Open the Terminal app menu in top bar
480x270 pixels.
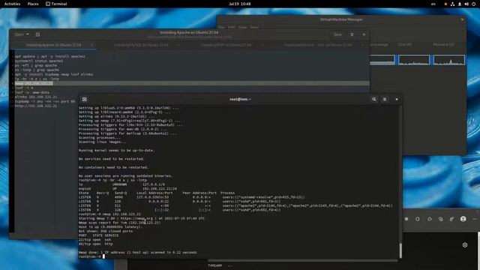(56, 4)
